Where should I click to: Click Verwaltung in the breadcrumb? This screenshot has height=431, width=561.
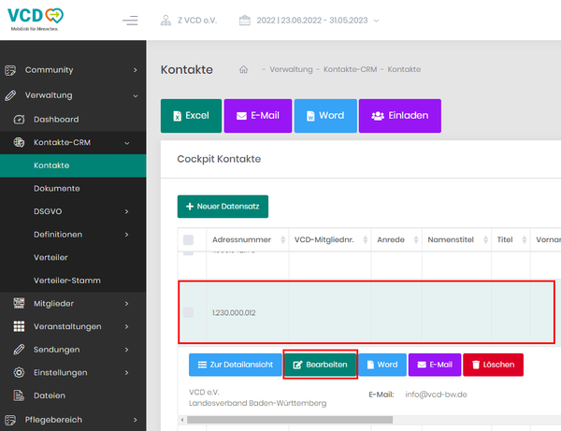click(x=291, y=69)
